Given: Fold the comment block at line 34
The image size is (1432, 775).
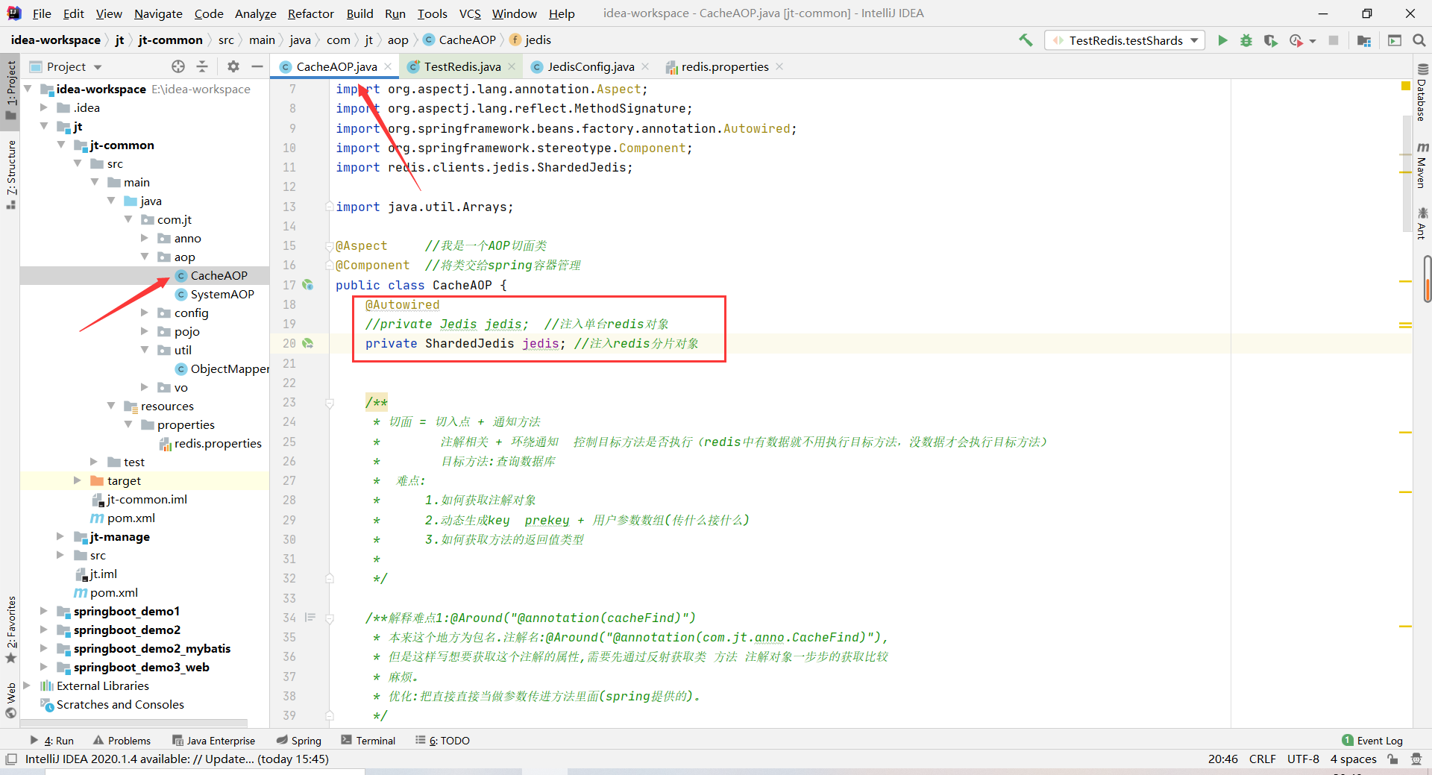Looking at the screenshot, I should pos(329,618).
